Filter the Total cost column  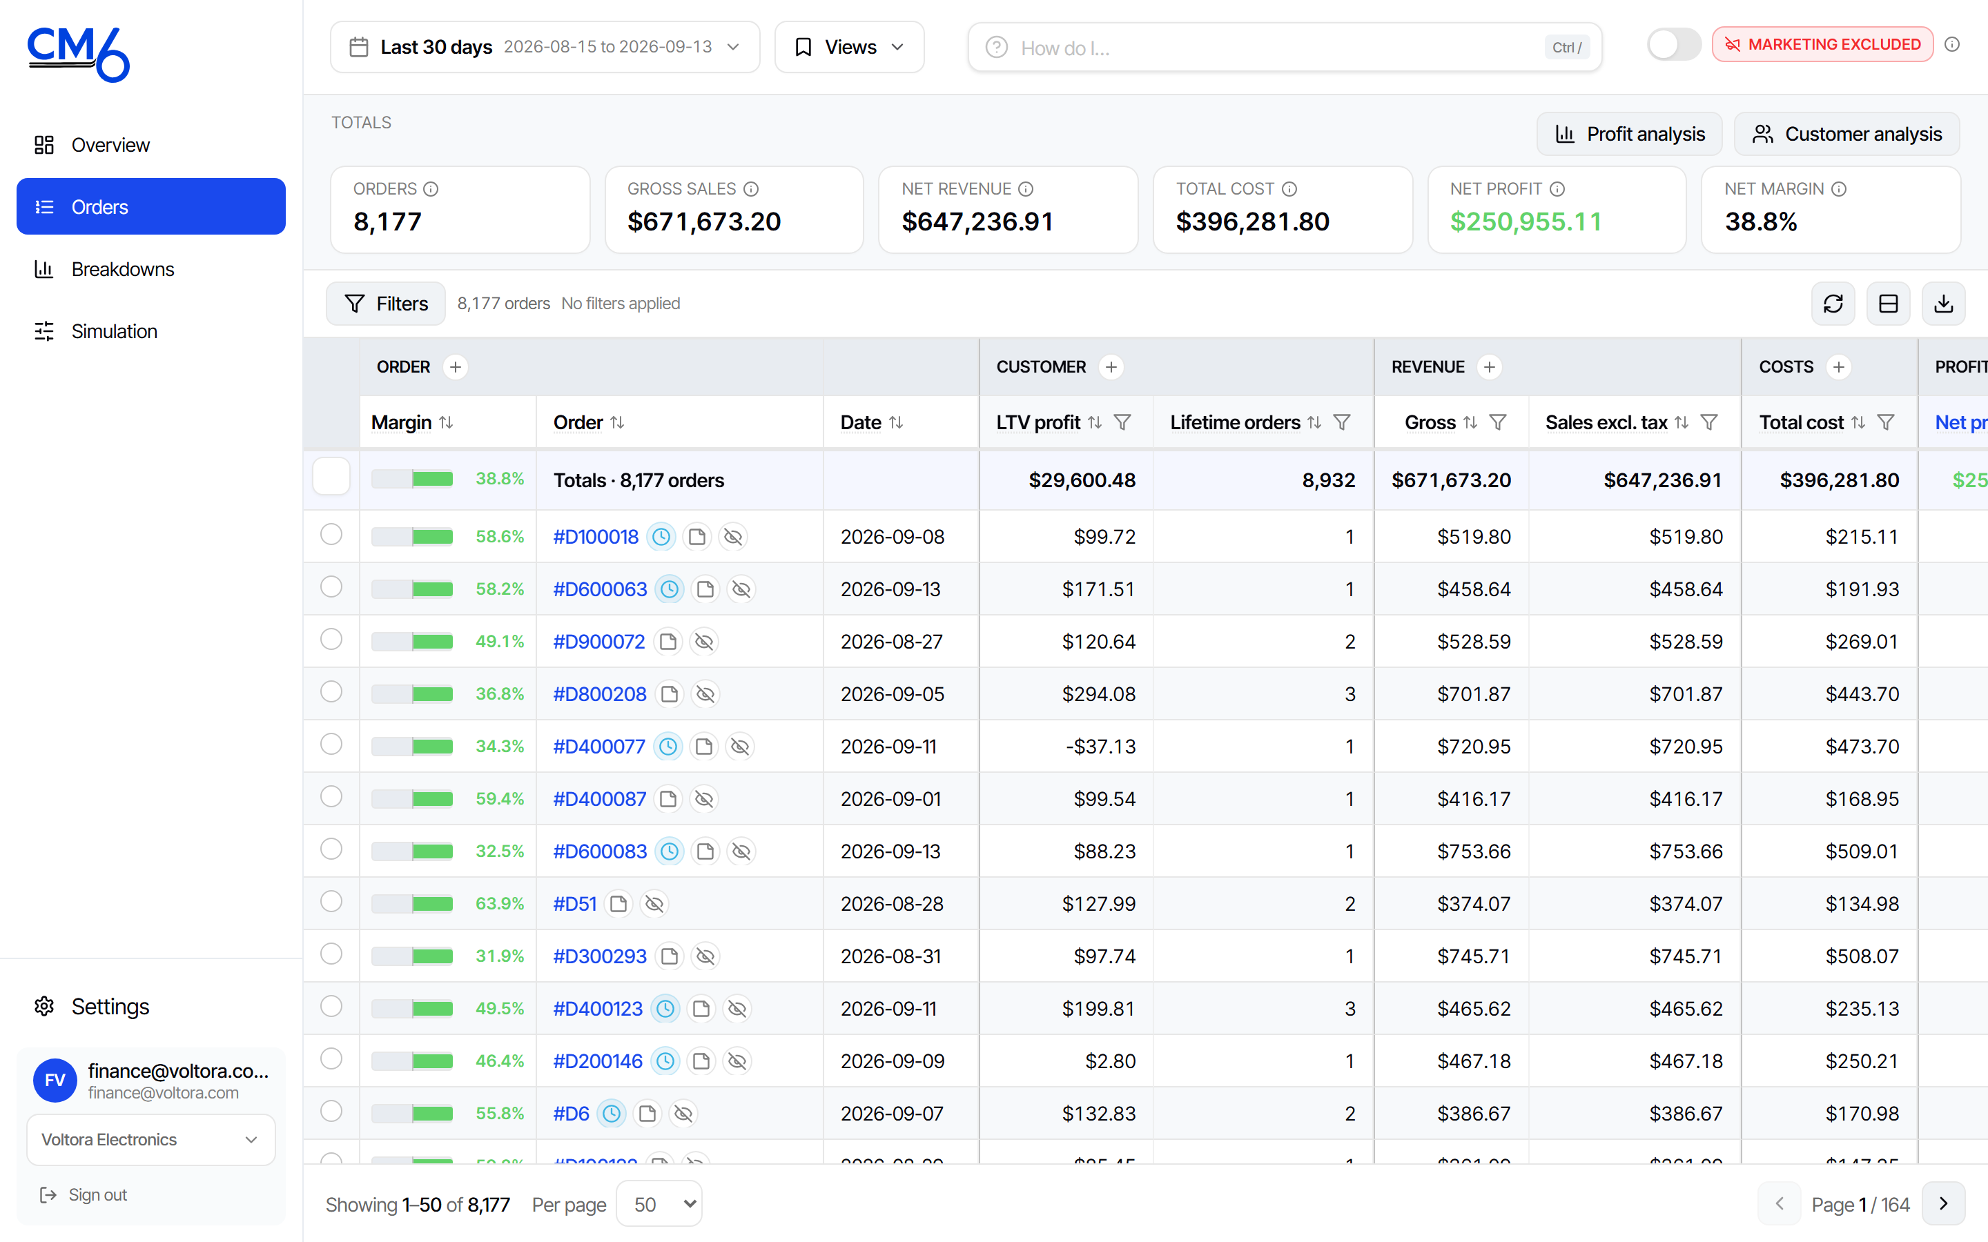1886,422
